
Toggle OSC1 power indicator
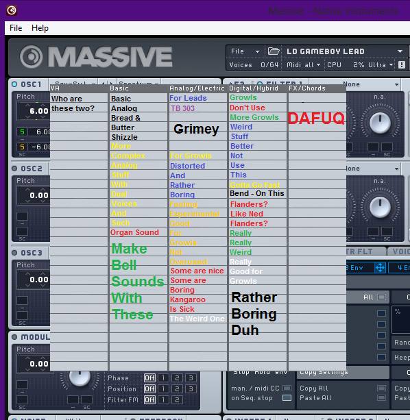pyautogui.click(x=14, y=84)
